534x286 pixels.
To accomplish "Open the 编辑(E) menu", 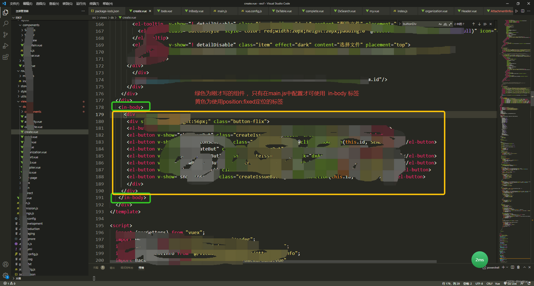I will point(28,4).
